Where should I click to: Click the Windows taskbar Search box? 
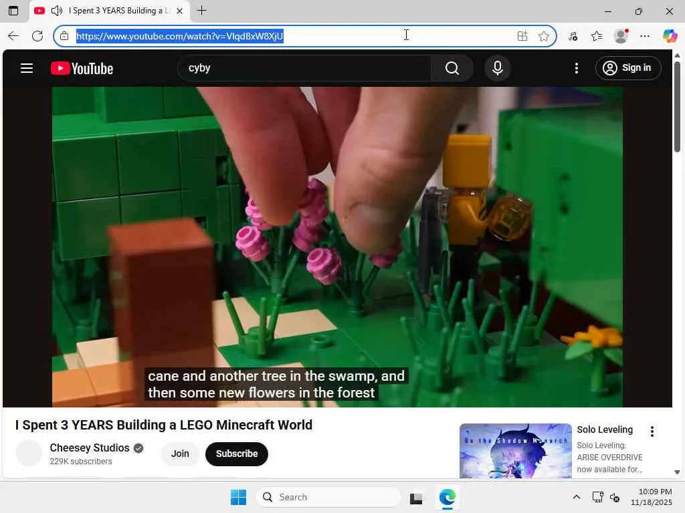pos(328,497)
